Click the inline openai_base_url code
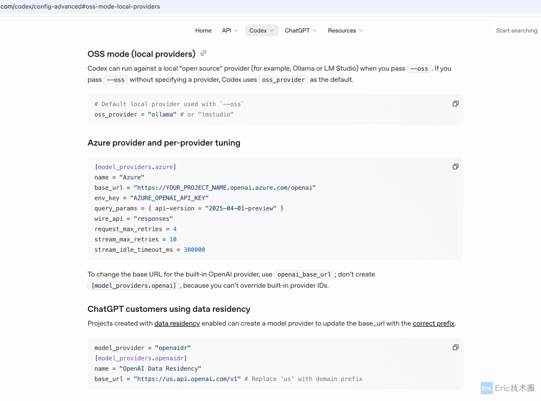 pyautogui.click(x=304, y=274)
